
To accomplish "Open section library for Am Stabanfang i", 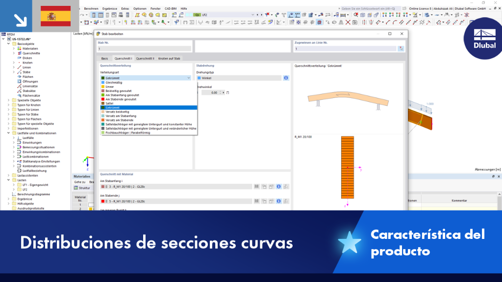I will [256, 187].
